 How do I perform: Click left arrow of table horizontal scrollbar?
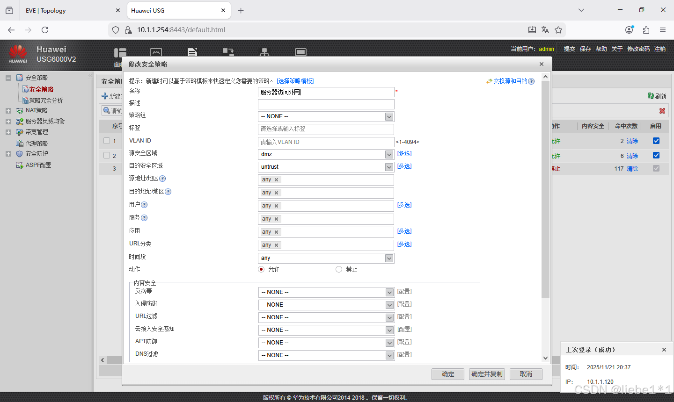click(103, 360)
